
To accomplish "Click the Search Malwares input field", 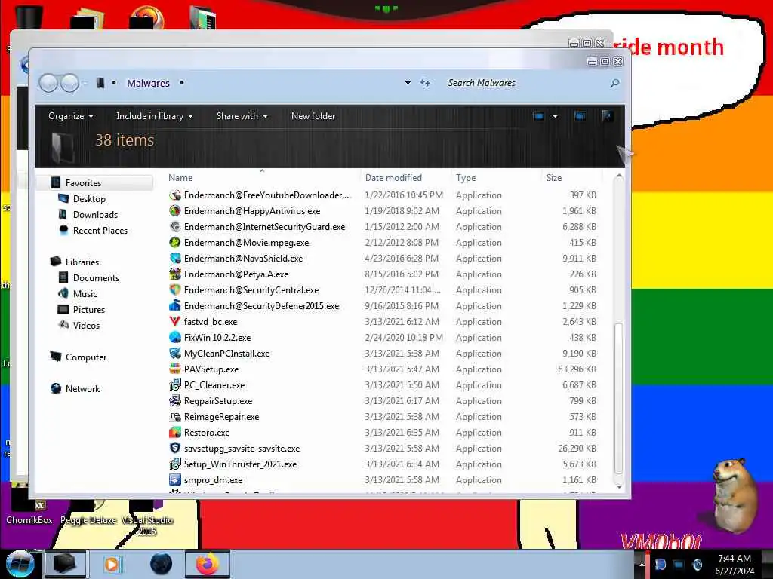I will (x=526, y=83).
